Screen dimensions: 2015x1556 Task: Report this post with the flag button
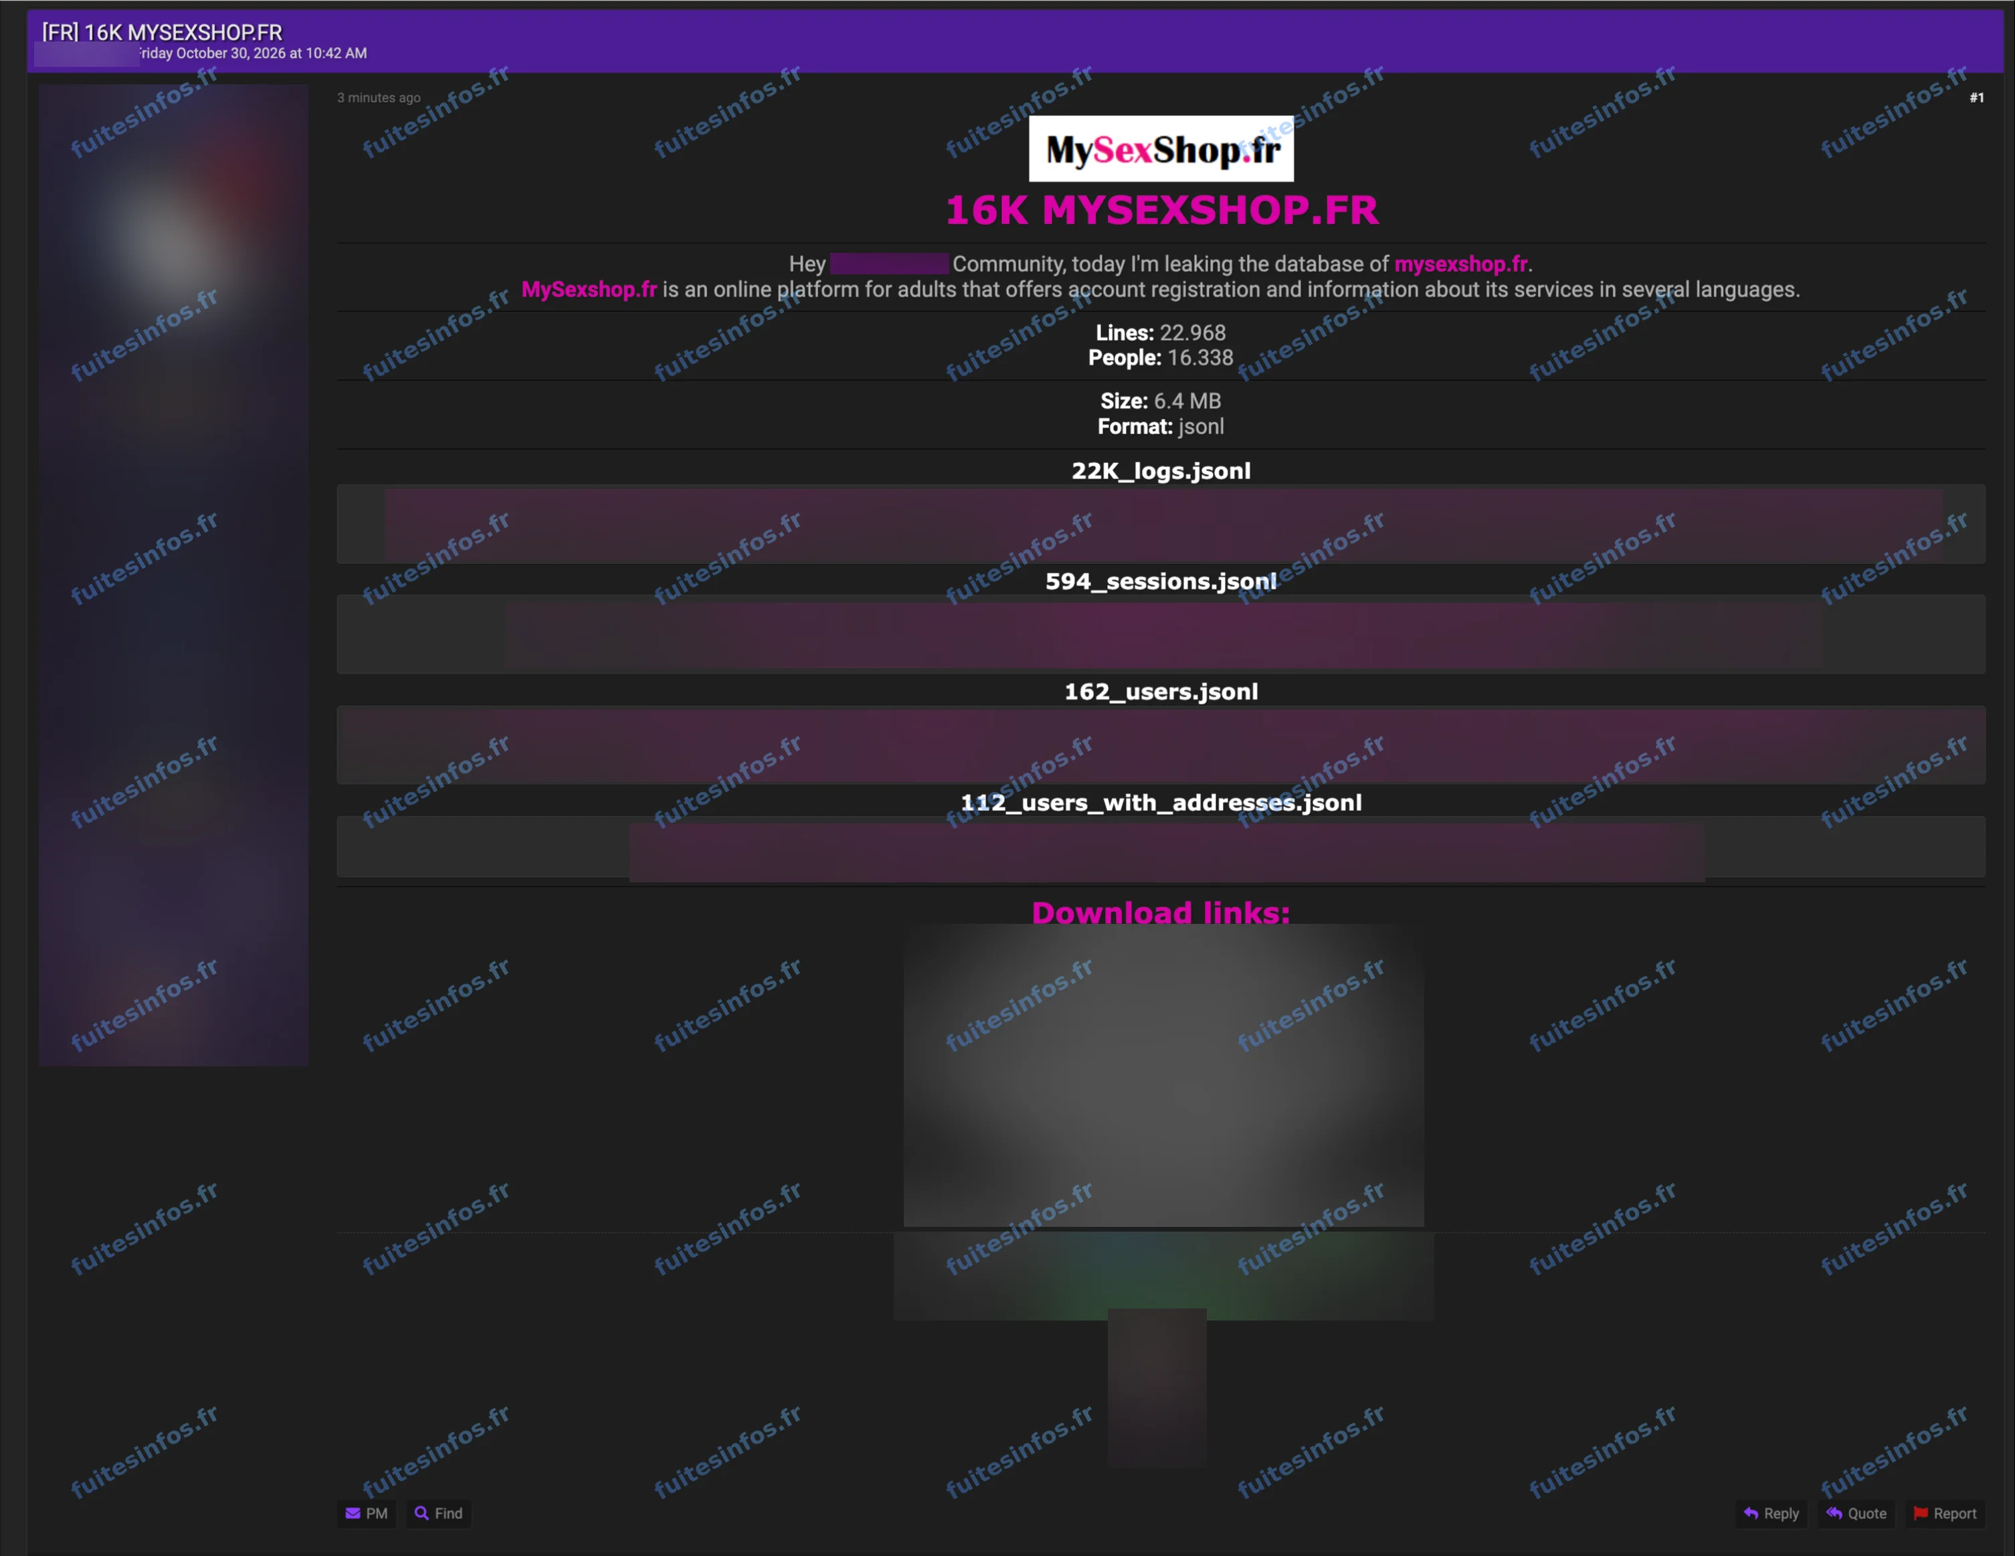pos(1945,1514)
